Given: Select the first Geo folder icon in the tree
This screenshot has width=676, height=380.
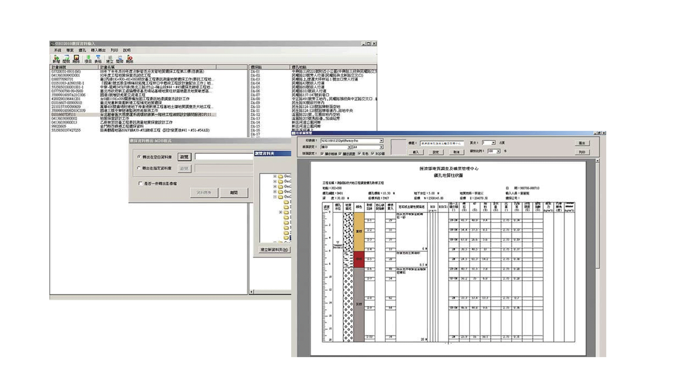Looking at the screenshot, I should [281, 176].
